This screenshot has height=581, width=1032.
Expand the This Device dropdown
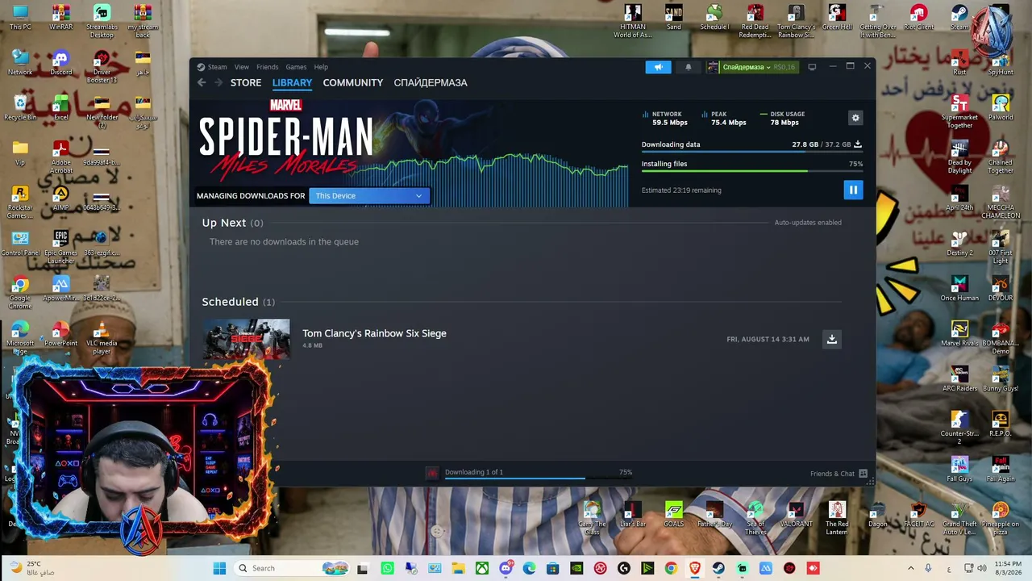[369, 195]
